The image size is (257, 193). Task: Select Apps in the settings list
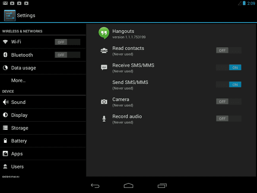point(43,154)
